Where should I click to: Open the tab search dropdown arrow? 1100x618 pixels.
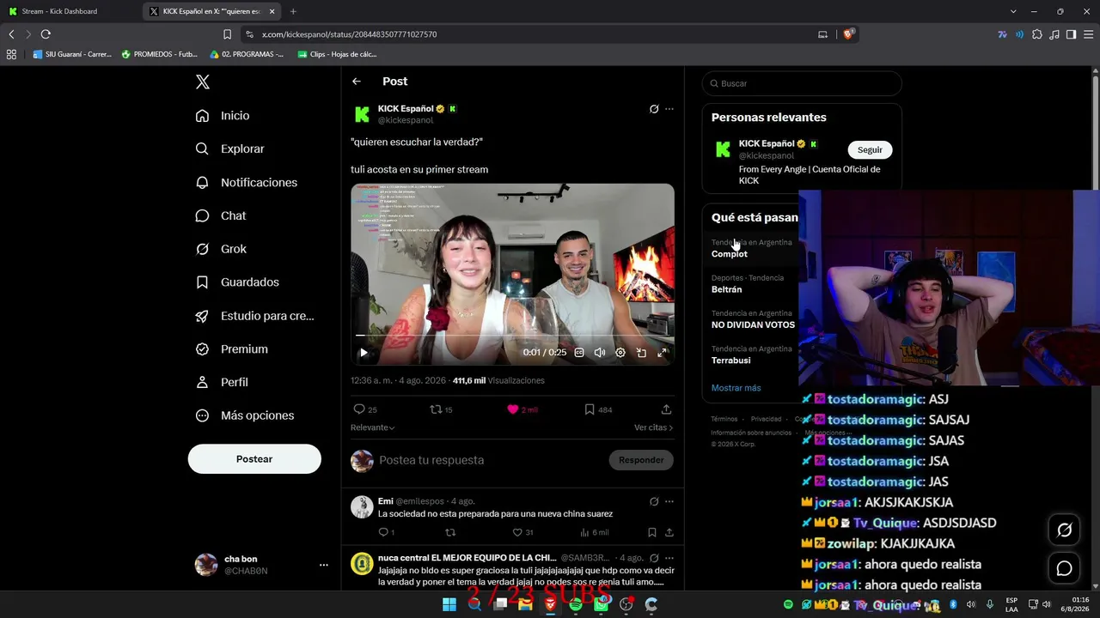(1013, 11)
